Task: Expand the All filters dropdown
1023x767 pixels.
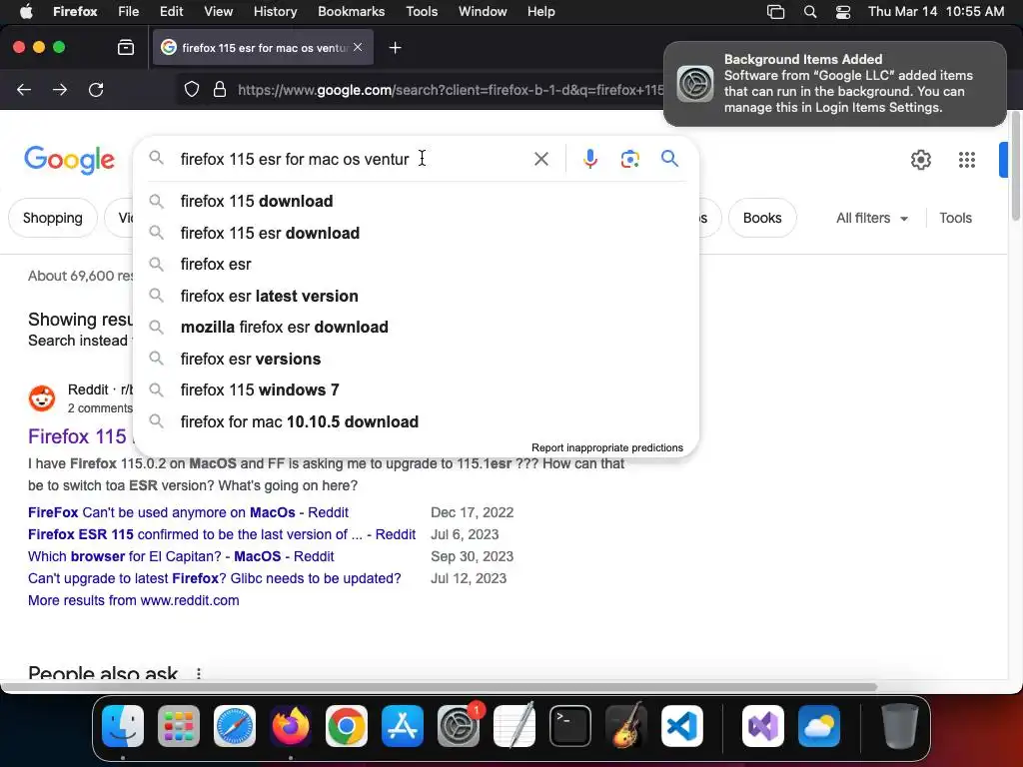Action: [x=871, y=218]
